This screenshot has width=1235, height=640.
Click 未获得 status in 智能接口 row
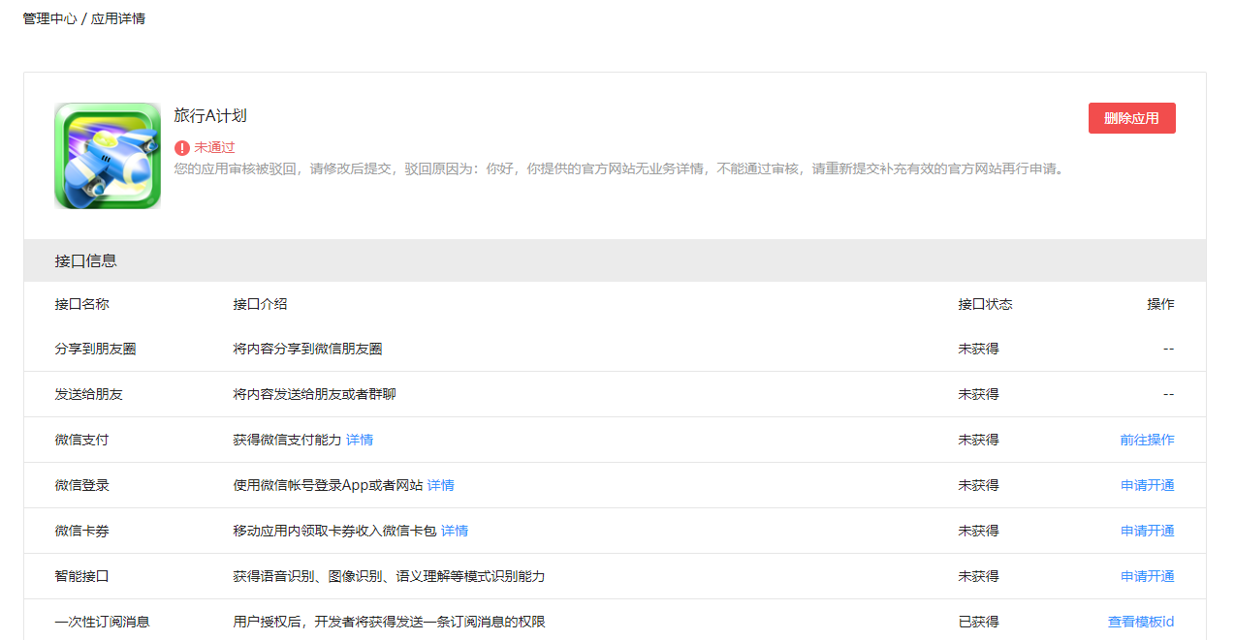coord(978,576)
